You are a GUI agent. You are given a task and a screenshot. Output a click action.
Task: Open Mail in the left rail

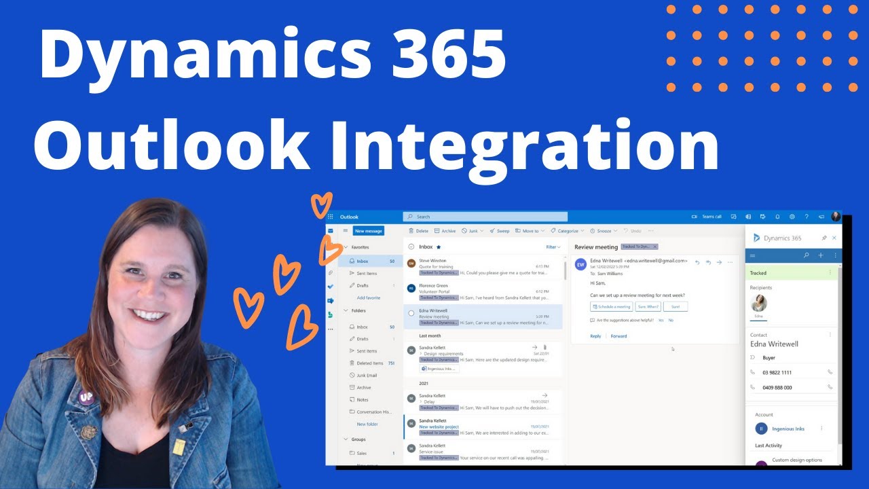tap(331, 231)
